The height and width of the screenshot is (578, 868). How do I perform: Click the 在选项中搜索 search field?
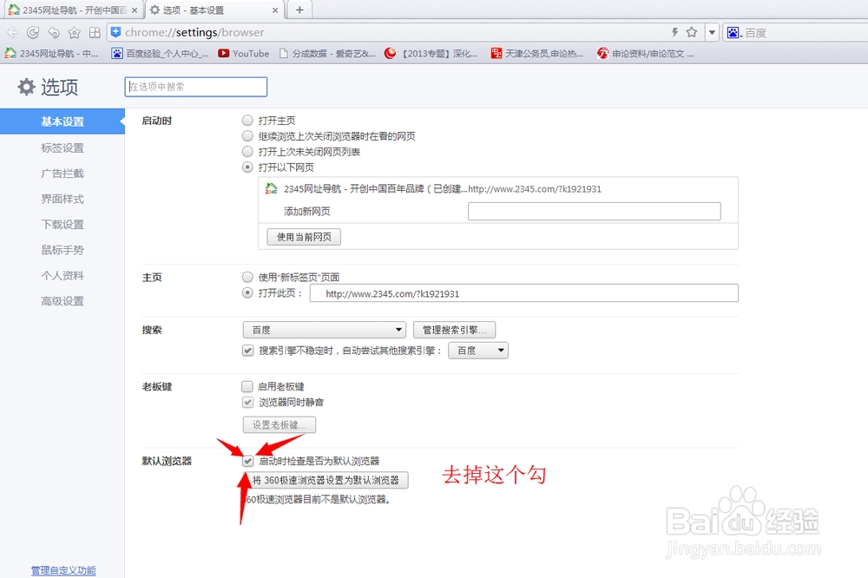coord(196,87)
